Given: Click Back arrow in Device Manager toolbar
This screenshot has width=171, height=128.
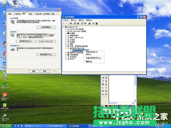Looking at the screenshot, I should click(64, 24).
